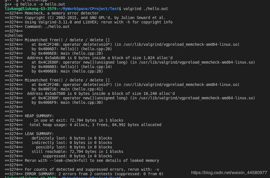
Task: Select the 'ERROR SUMMARY: 2 errors' line
Action: (x=84, y=174)
